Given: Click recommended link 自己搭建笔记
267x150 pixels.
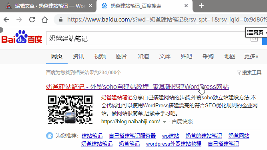Looking at the screenshot, I should point(223,144).
